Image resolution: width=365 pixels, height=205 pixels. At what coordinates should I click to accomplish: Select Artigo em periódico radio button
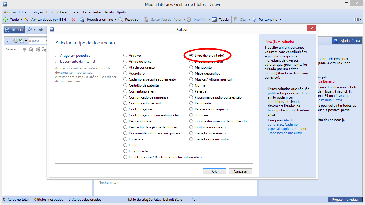[x=57, y=56]
